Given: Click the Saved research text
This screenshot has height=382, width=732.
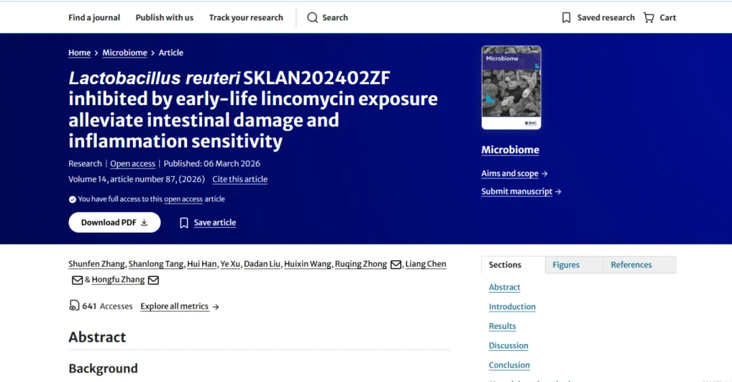Looking at the screenshot, I should [x=606, y=18].
